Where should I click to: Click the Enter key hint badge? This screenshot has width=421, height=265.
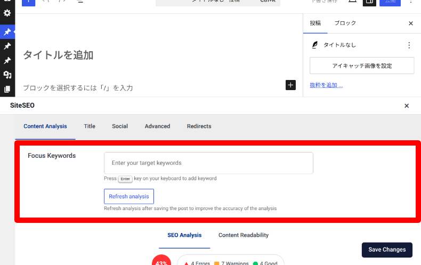[x=125, y=179]
